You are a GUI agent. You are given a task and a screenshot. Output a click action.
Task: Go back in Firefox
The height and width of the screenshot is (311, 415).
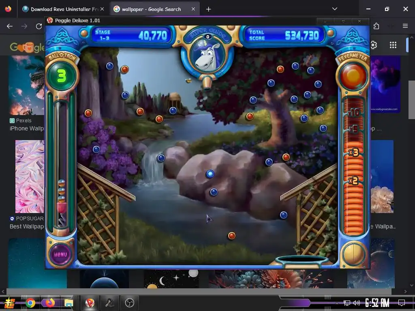pyautogui.click(x=10, y=26)
